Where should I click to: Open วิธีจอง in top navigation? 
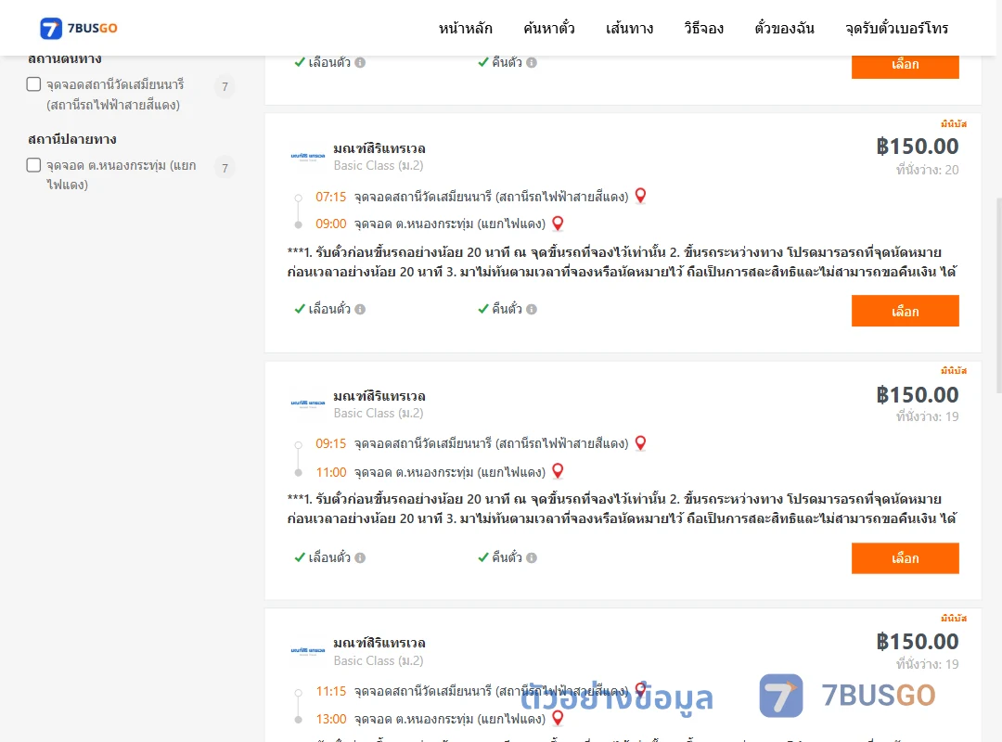[703, 29]
